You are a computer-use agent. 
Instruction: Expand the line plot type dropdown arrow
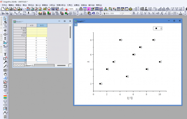(x=25, y=9)
